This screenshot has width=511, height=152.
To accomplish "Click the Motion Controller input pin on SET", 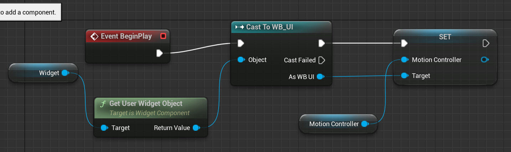I will [404, 60].
